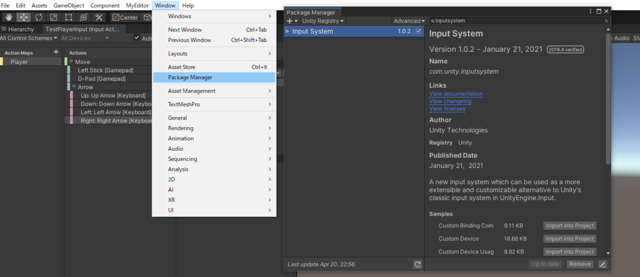Refresh the package list

coord(418,264)
